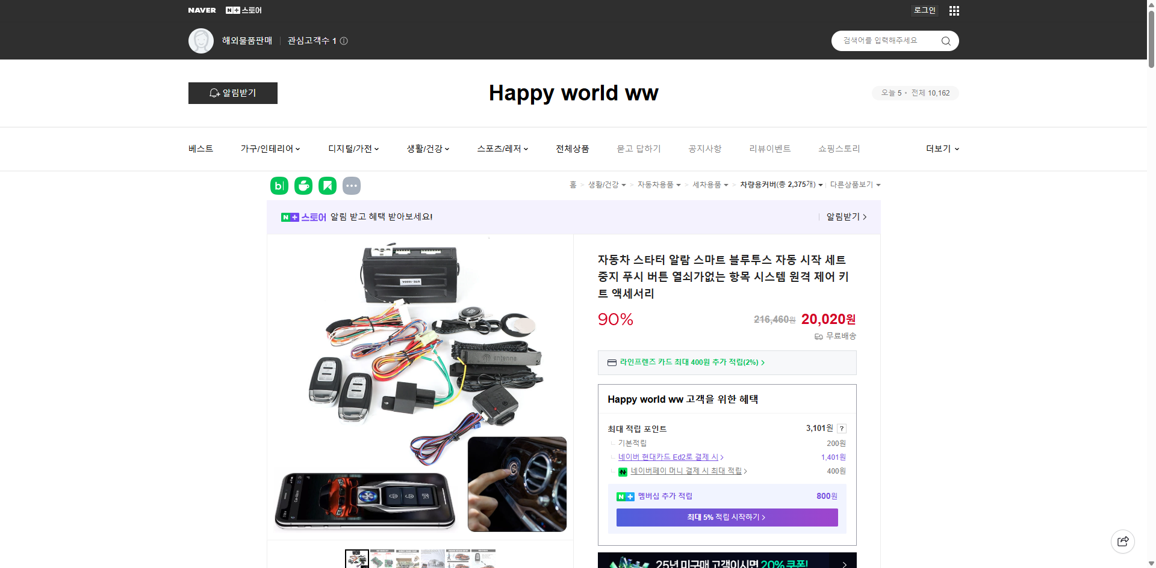Select the 묻고 답하기 menu item
Viewport: 1156px width, 568px height.
639,148
